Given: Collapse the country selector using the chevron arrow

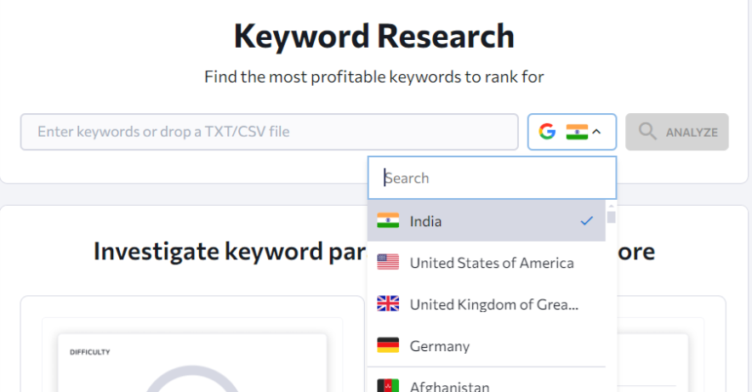Looking at the screenshot, I should tap(597, 132).
